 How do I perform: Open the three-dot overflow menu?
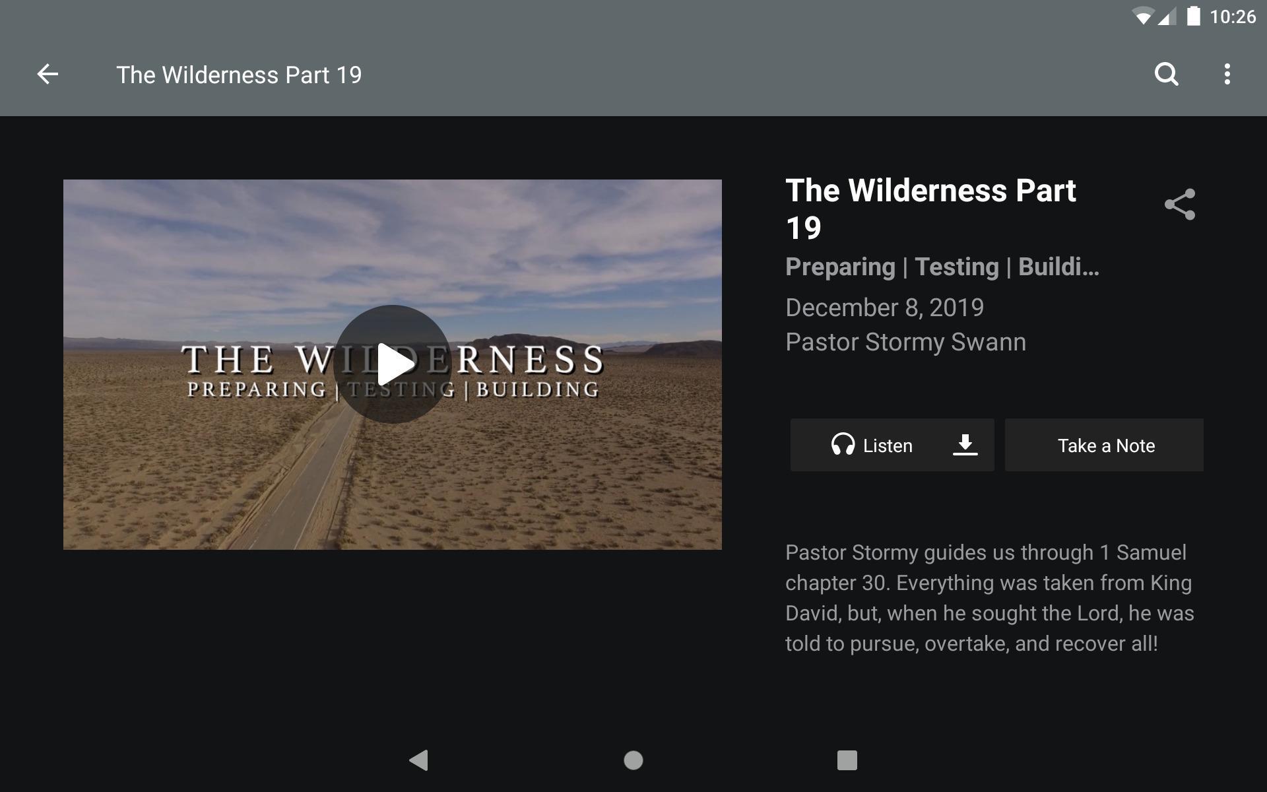pyautogui.click(x=1227, y=74)
